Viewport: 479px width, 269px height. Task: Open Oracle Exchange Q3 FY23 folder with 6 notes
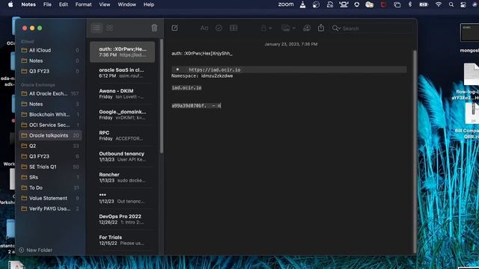(50, 156)
